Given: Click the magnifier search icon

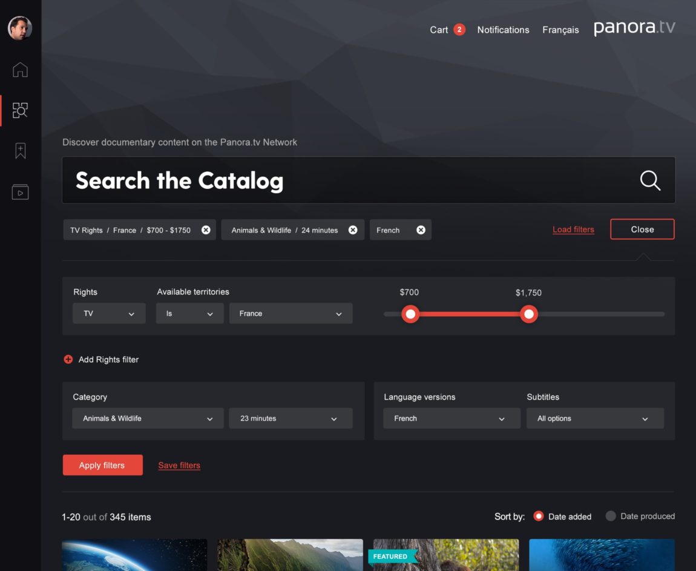Looking at the screenshot, I should pos(650,180).
